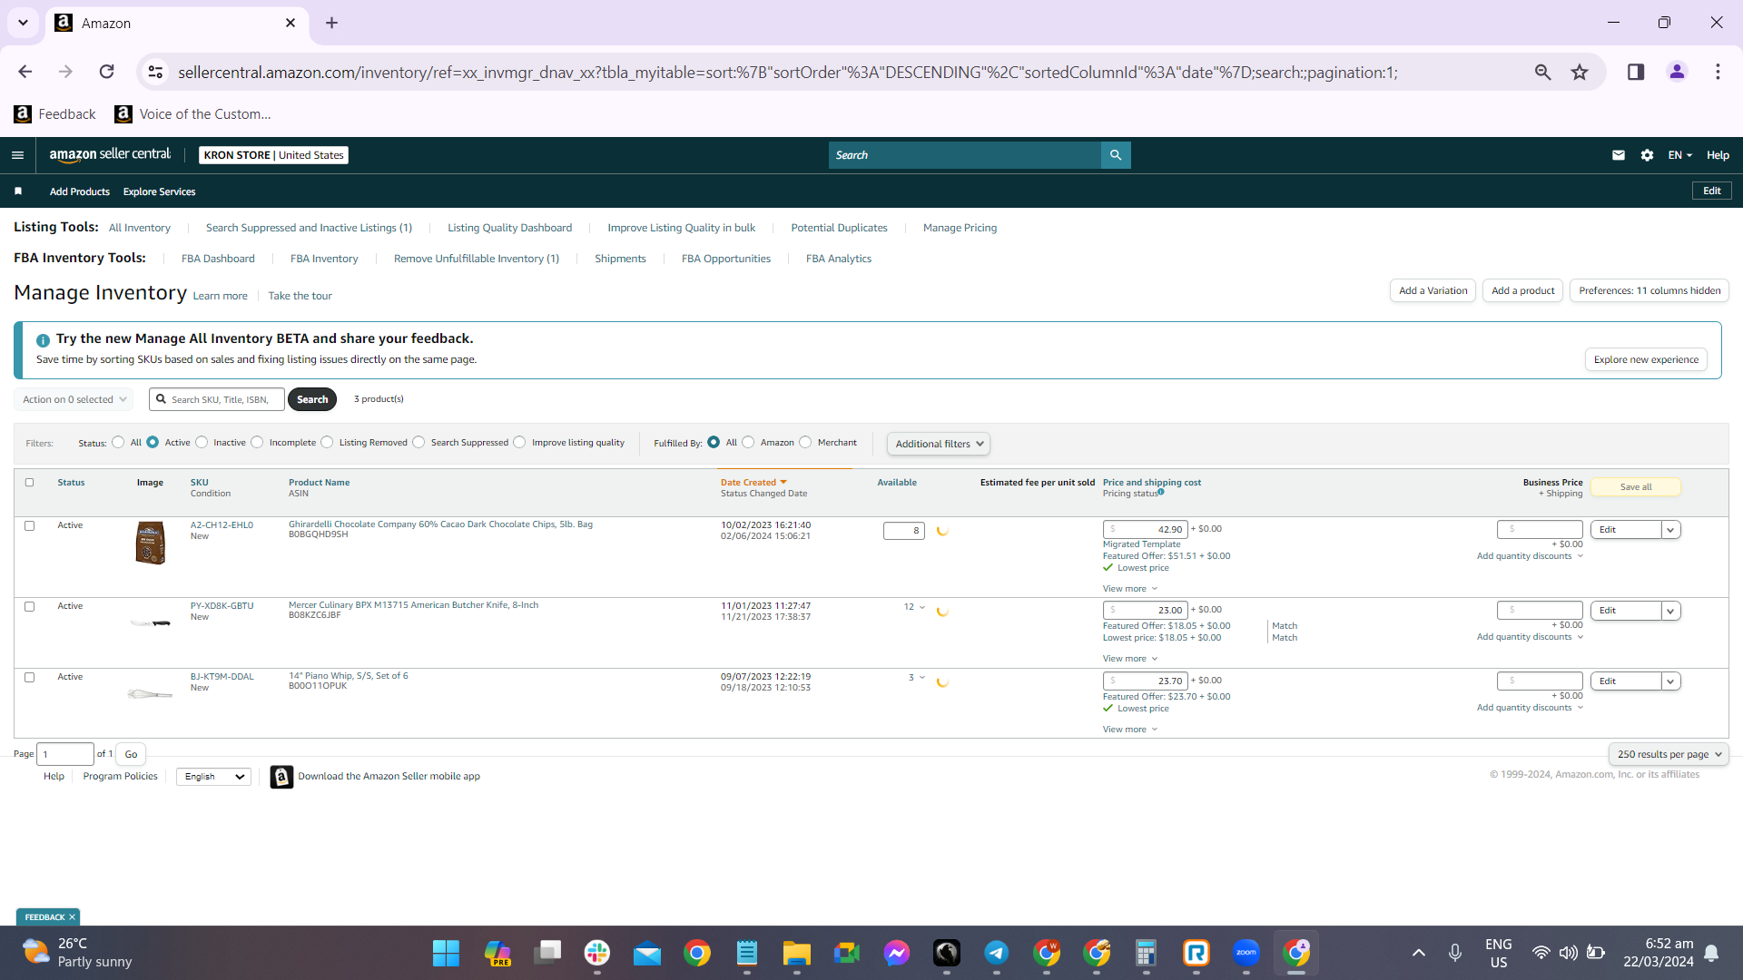The image size is (1743, 980).
Task: Check the select-all products checkbox
Action: click(29, 483)
